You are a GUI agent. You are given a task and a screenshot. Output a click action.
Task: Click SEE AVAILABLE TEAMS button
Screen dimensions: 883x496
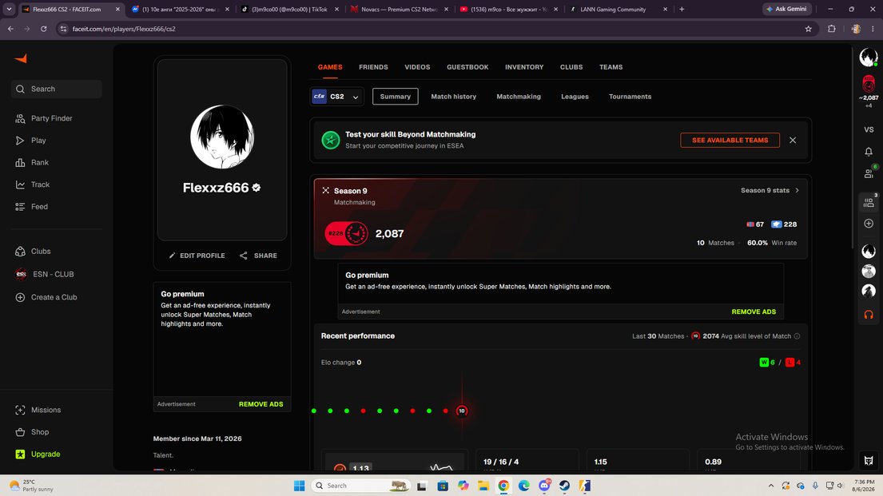(x=730, y=141)
